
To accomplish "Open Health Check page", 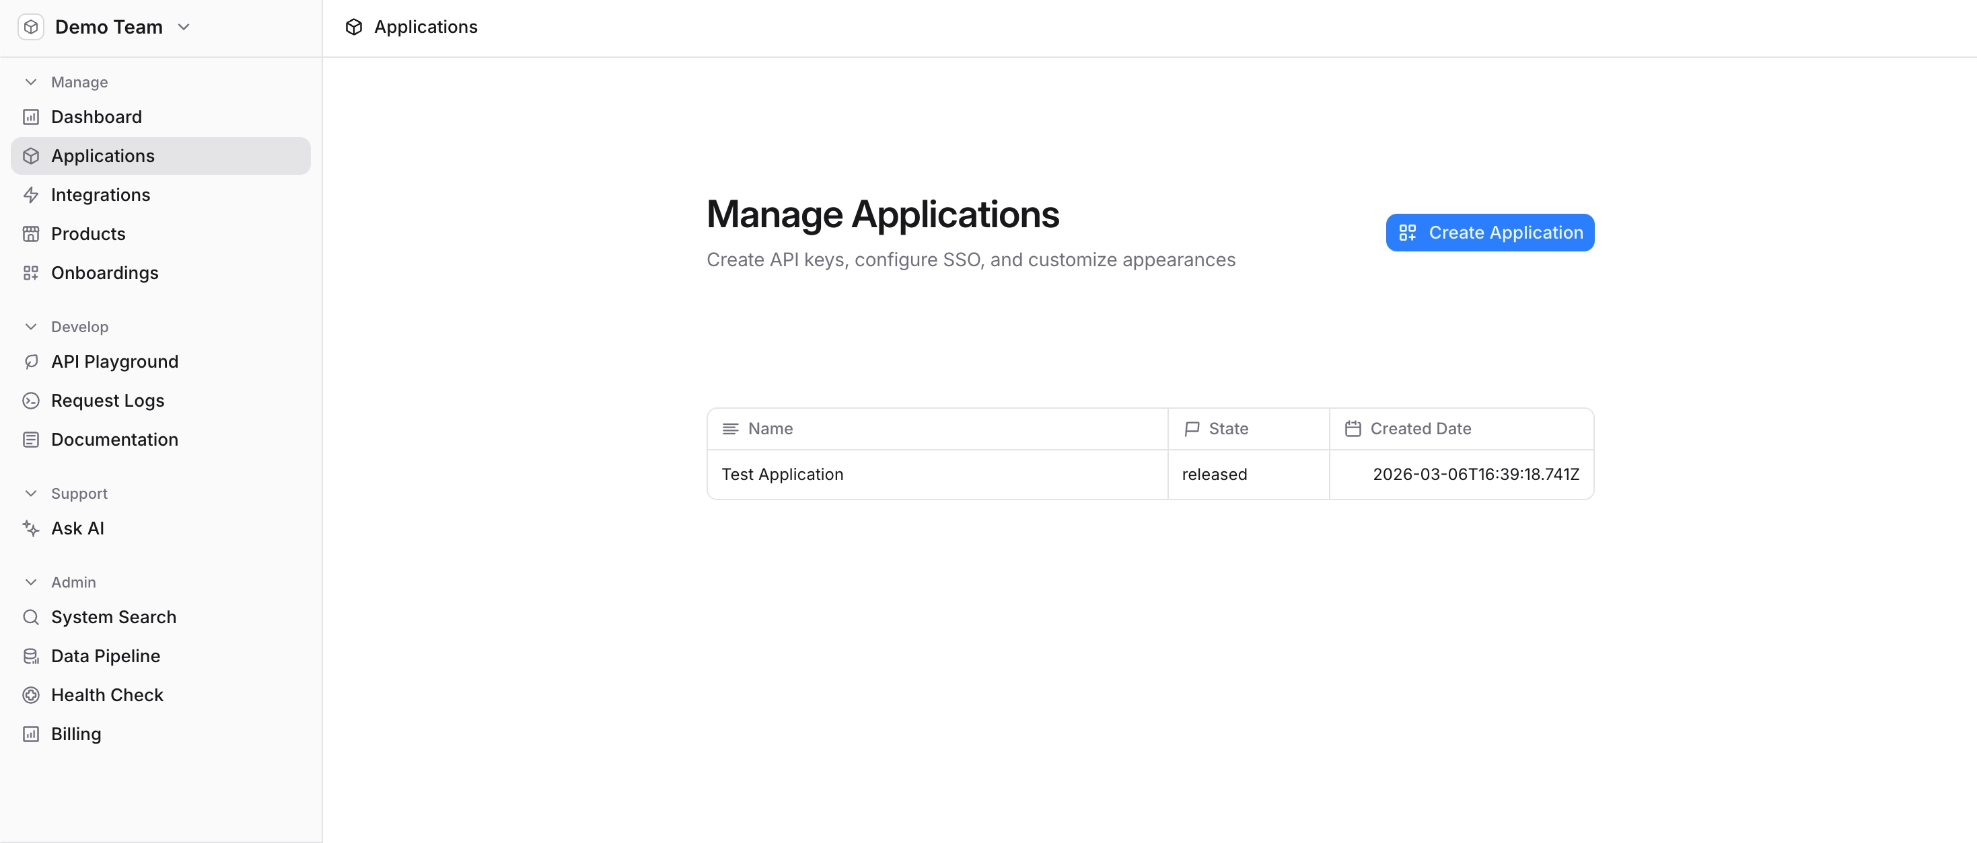I will pos(160,696).
